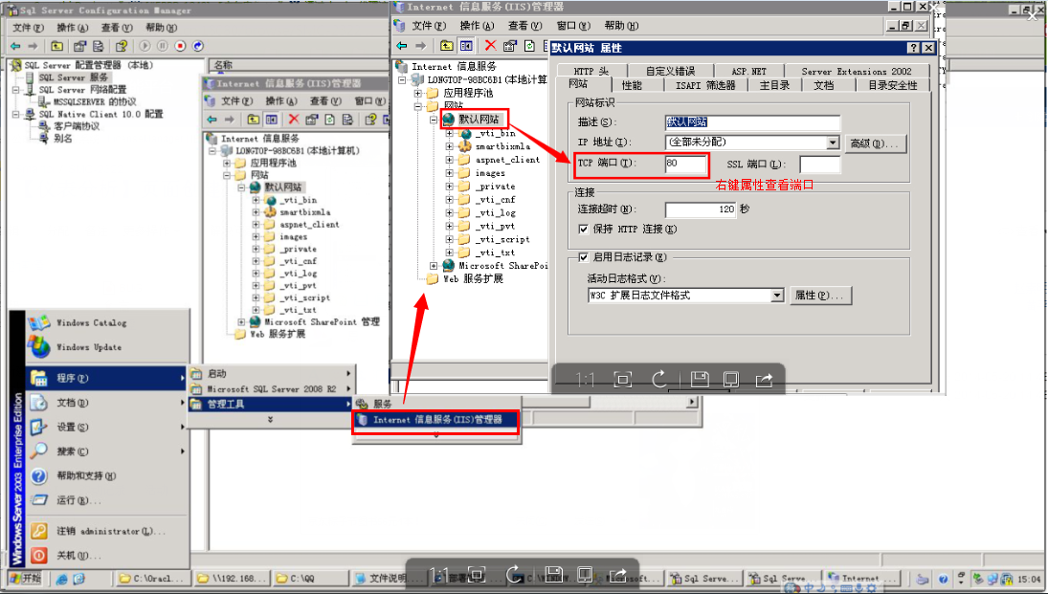This screenshot has height=594, width=1048.
Task: Click the 属性 button next to log format
Action: [819, 296]
